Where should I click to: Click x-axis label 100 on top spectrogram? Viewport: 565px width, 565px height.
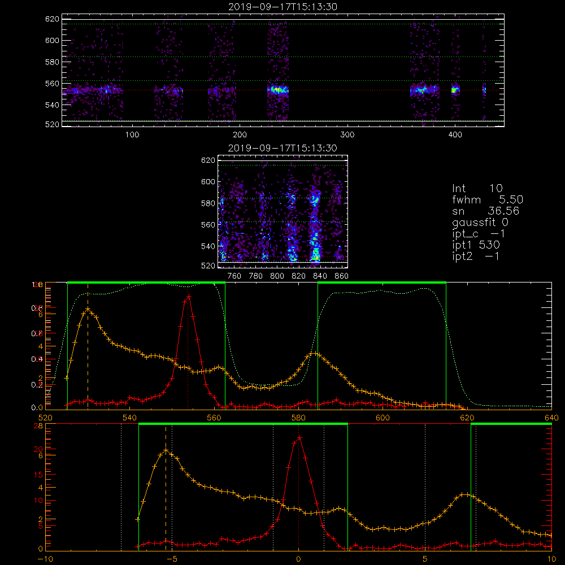click(x=132, y=135)
